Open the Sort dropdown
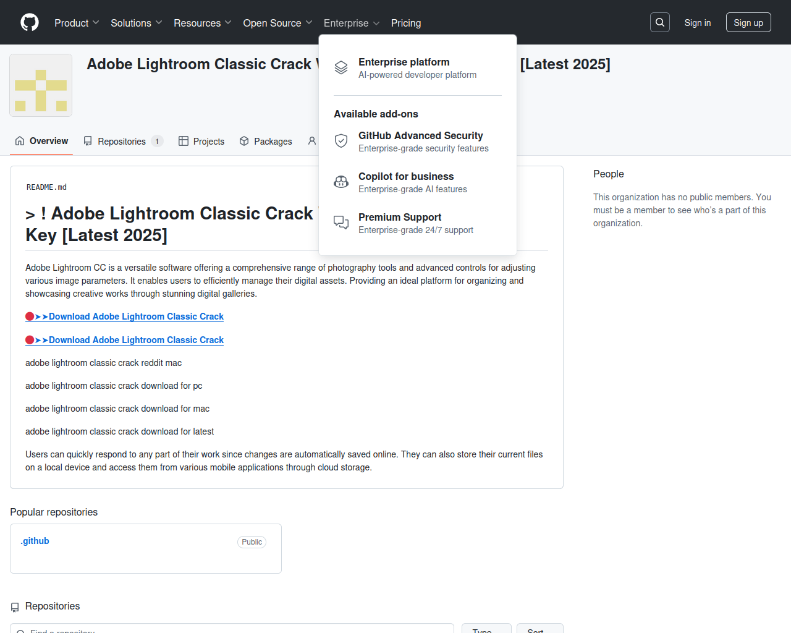791x633 pixels. [x=540, y=628]
